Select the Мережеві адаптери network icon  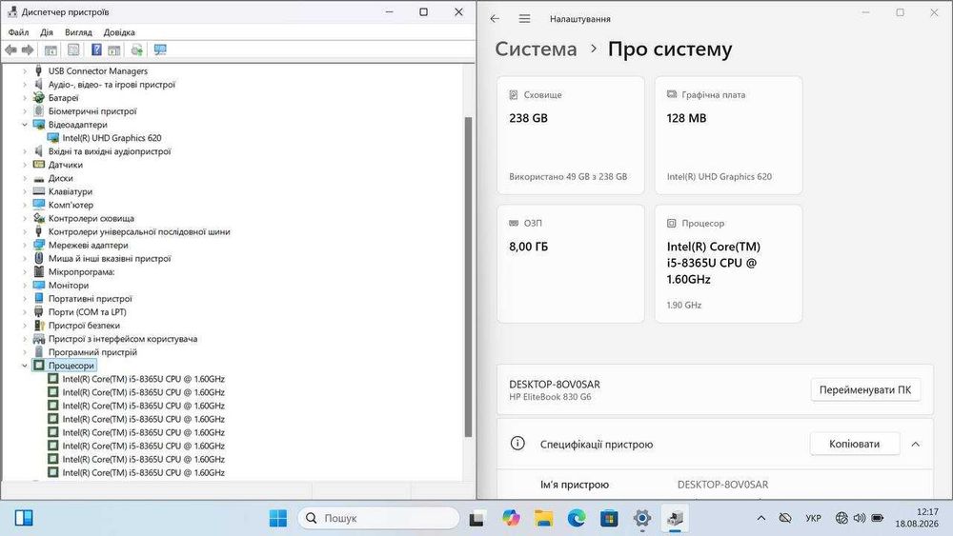[x=39, y=245]
